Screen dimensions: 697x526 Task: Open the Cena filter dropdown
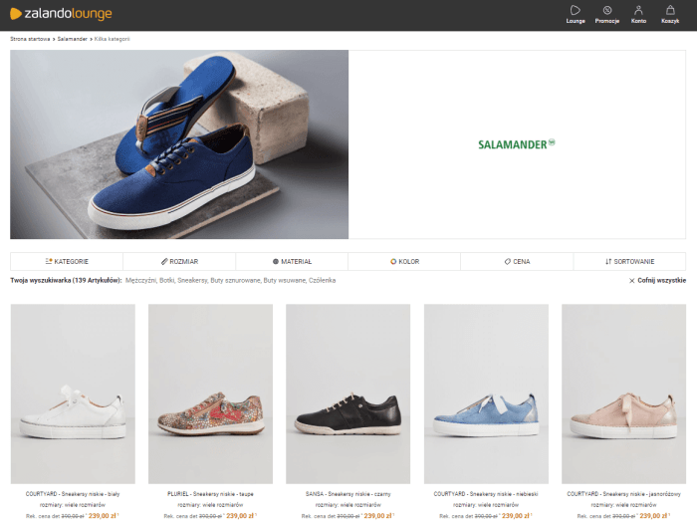pos(517,261)
